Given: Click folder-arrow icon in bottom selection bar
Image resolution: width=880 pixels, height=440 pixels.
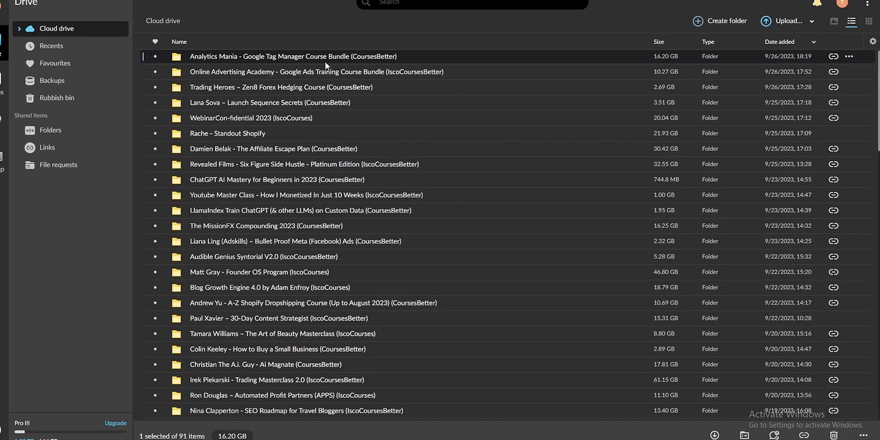Looking at the screenshot, I should [x=744, y=435].
